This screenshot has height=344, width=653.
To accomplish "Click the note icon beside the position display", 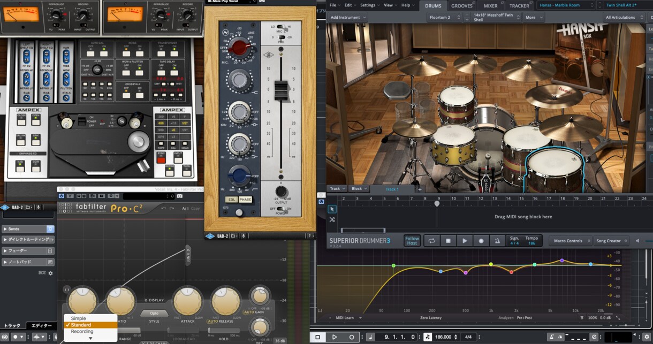I will [x=371, y=337].
